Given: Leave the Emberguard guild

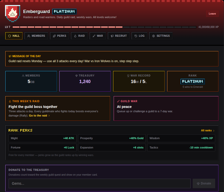Looking at the screenshot, I should click(212, 14).
